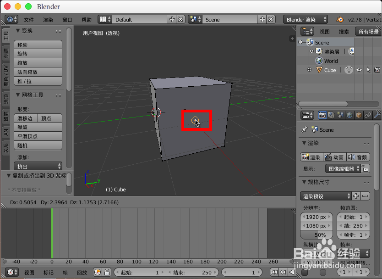Open the timeline Marker (标记) menu
The height and width of the screenshot is (279, 382).
coord(48,273)
